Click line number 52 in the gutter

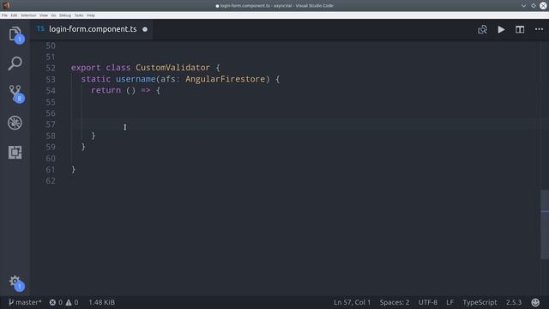[51, 68]
